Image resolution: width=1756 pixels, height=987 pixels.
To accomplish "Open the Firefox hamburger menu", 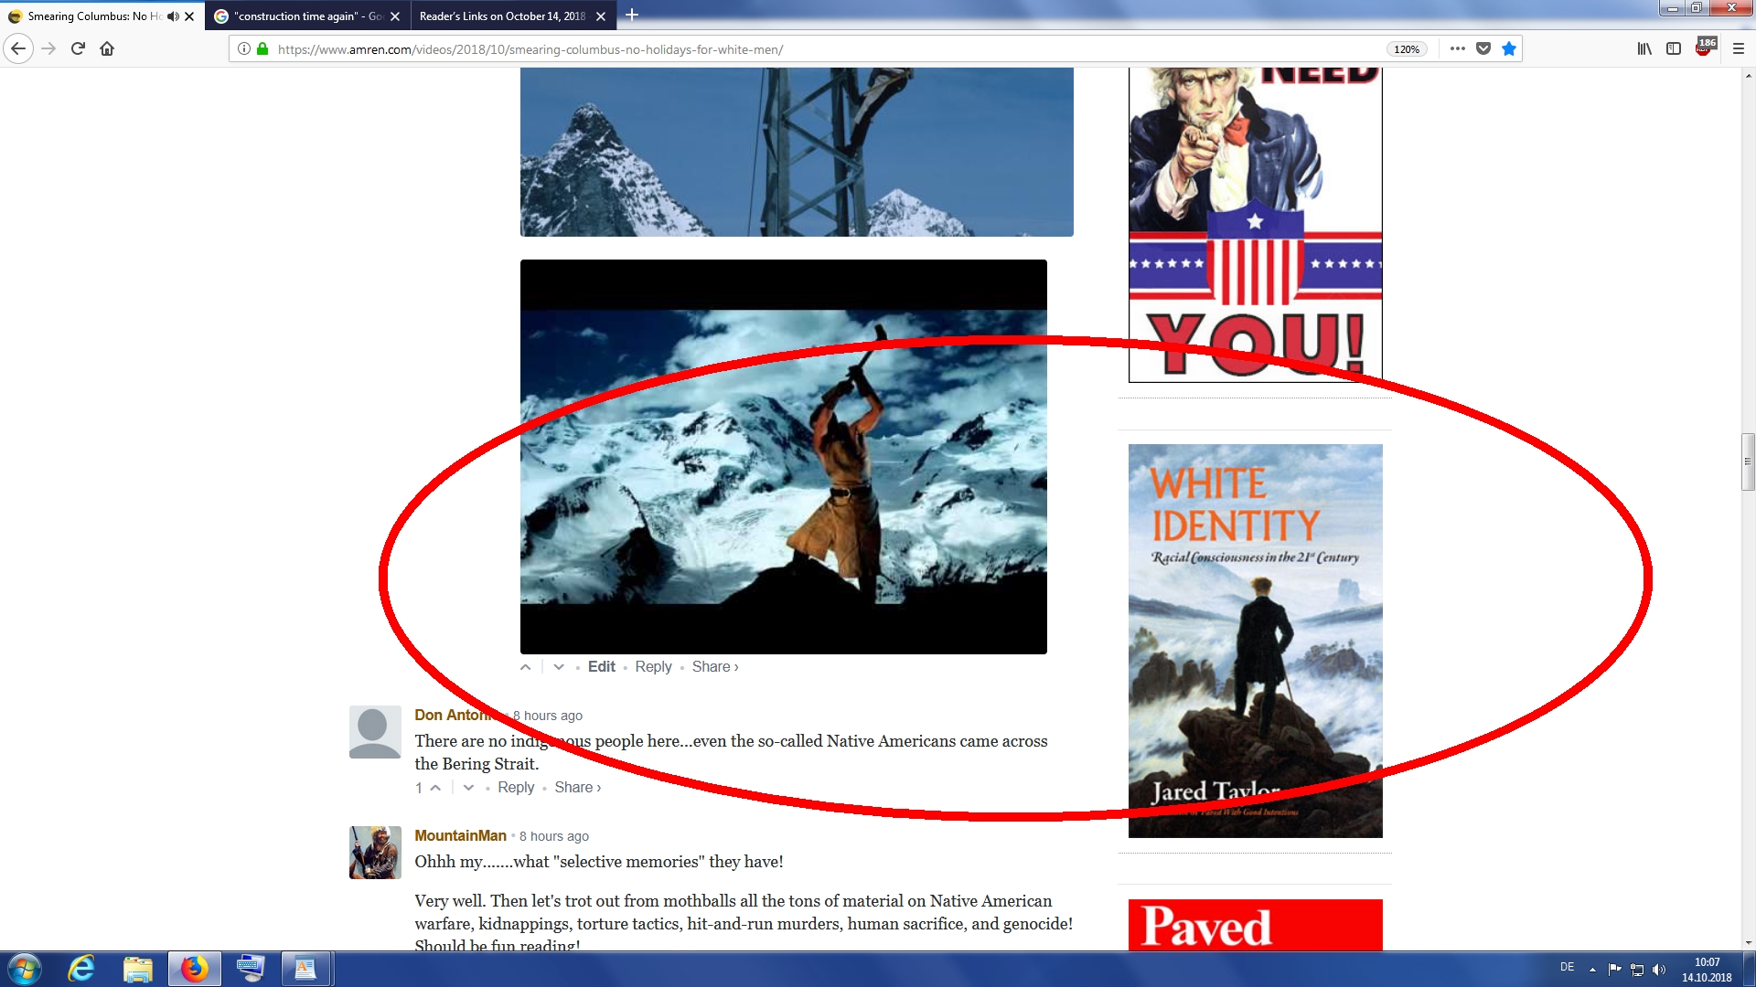I will [1739, 49].
